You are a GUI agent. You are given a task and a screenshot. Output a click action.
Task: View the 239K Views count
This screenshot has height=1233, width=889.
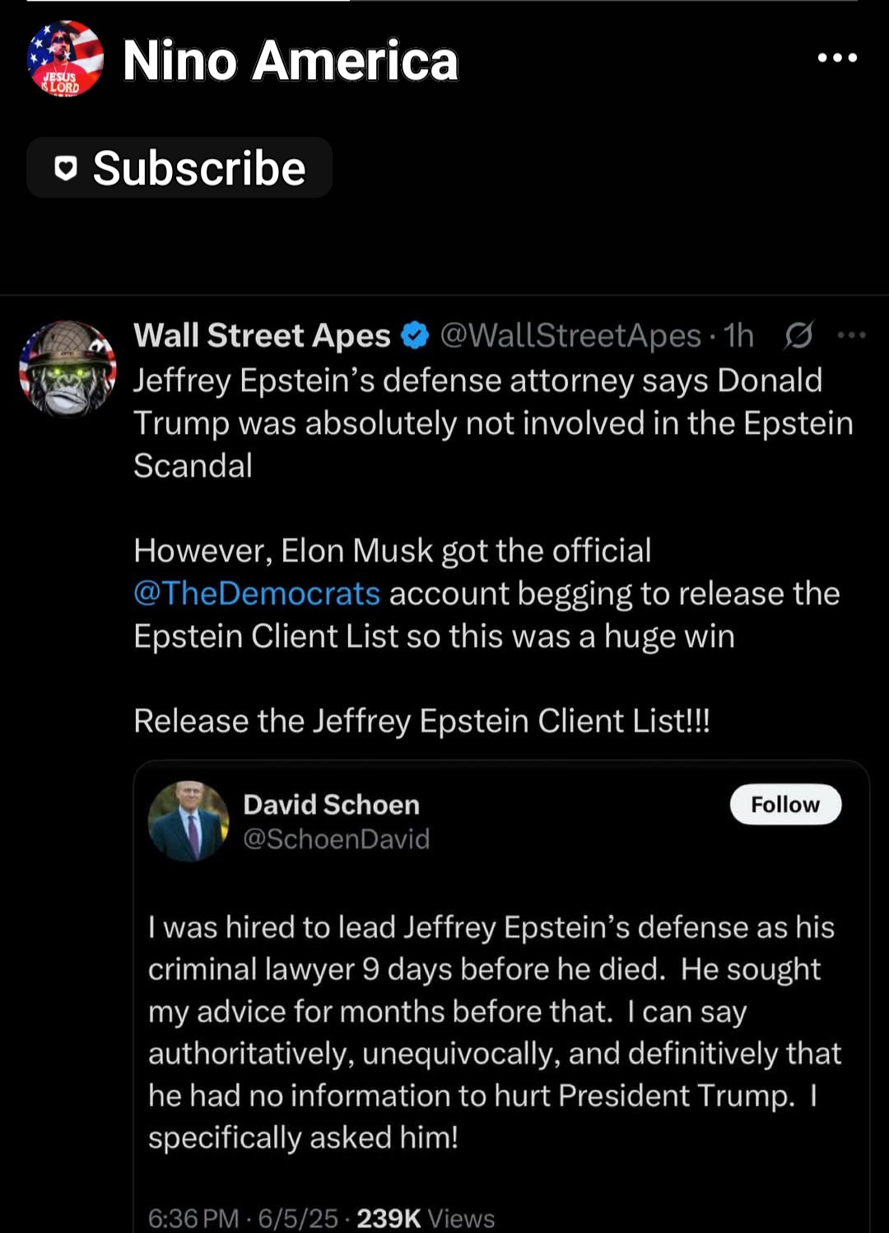[426, 1218]
